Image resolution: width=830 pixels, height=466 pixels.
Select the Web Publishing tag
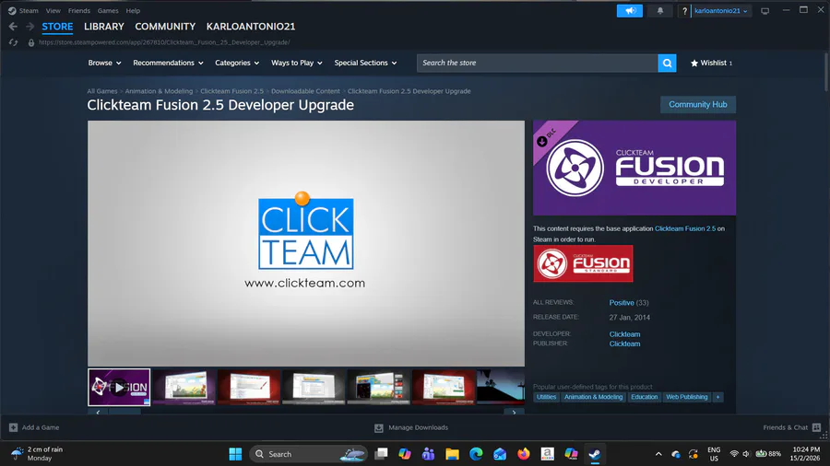point(686,397)
